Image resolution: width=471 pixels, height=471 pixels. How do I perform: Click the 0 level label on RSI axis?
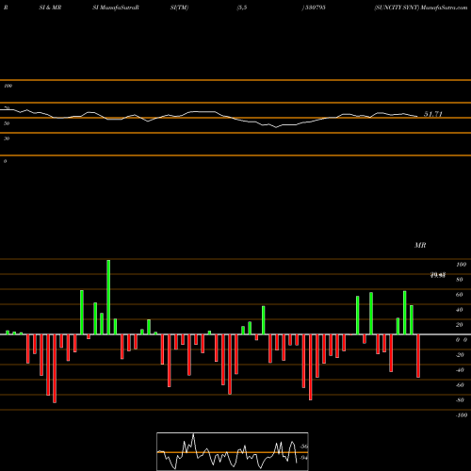[x=5, y=161]
